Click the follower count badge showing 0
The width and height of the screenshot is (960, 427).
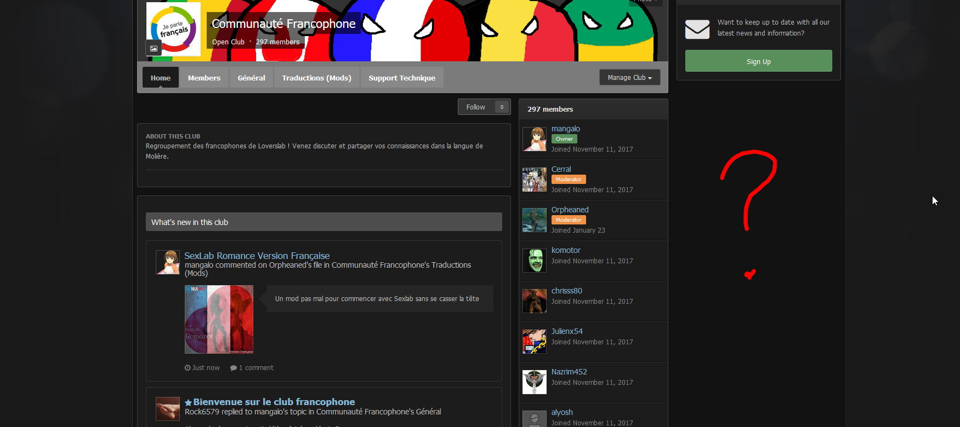pos(502,107)
